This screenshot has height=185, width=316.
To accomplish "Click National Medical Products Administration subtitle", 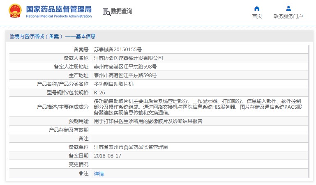I will click(x=59, y=16).
